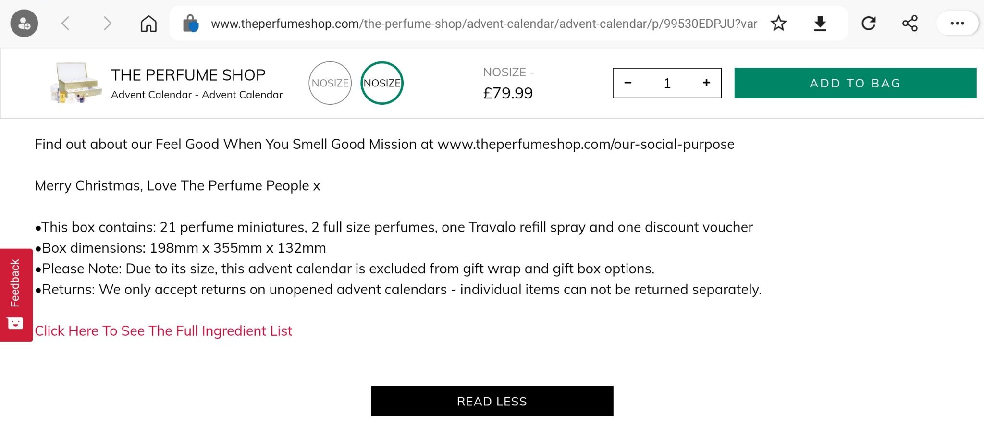
Task: Collapse description with Read Less
Action: [492, 401]
